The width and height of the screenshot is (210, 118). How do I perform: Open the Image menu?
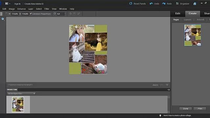[12, 9]
